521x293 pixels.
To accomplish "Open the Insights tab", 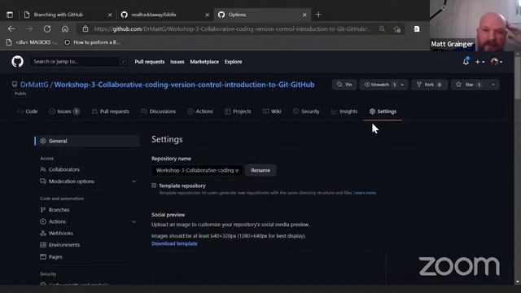I will [x=344, y=112].
